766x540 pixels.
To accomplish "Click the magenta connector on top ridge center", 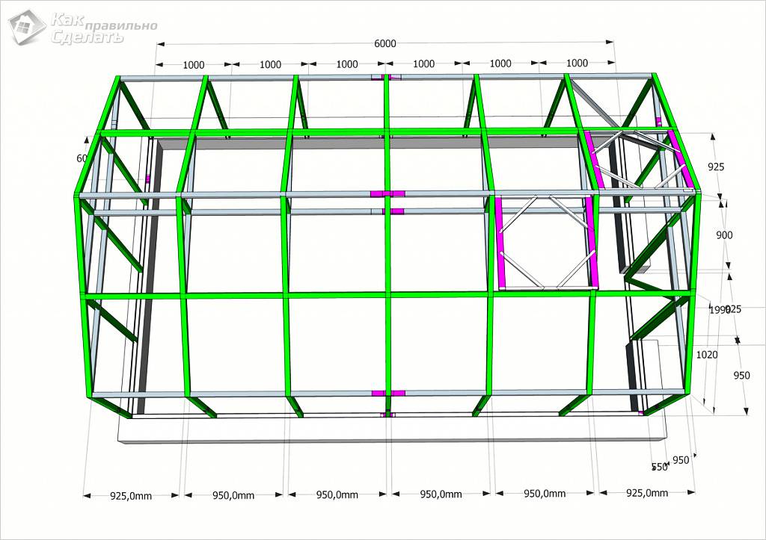I will coord(387,77).
